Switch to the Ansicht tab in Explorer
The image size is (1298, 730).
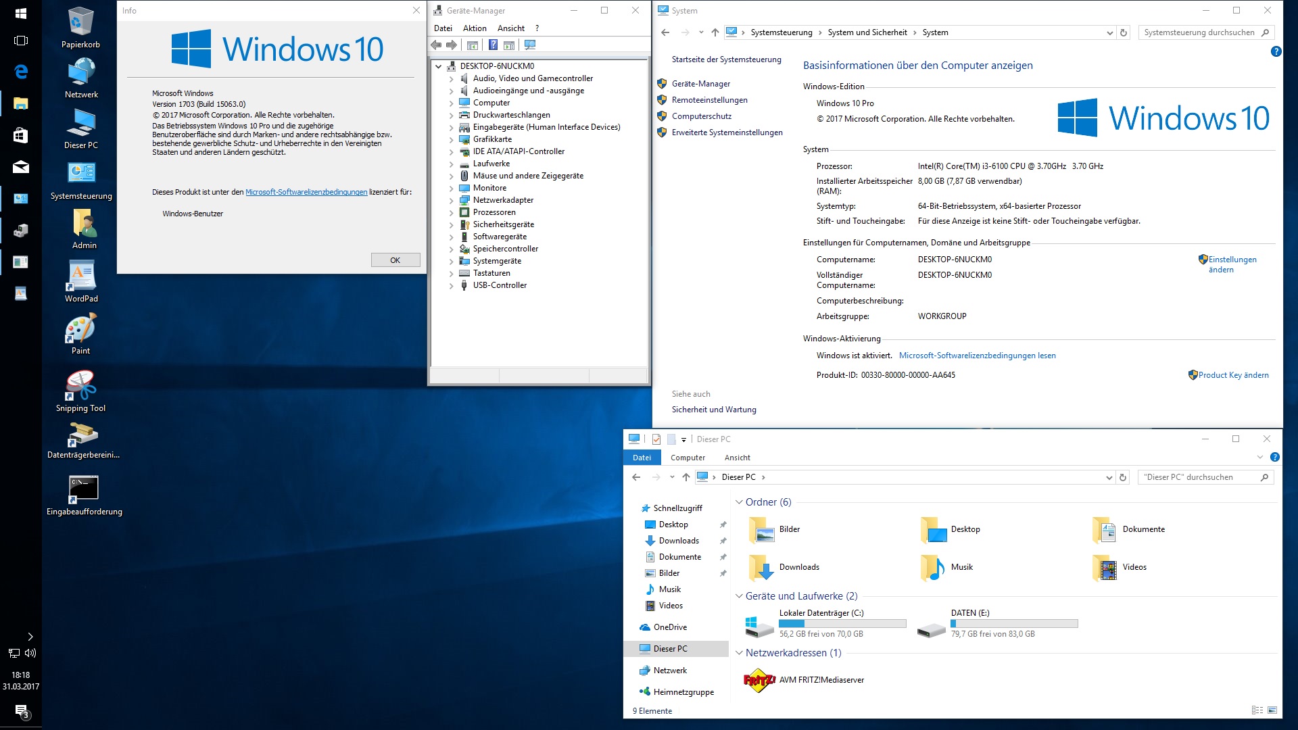[737, 458]
